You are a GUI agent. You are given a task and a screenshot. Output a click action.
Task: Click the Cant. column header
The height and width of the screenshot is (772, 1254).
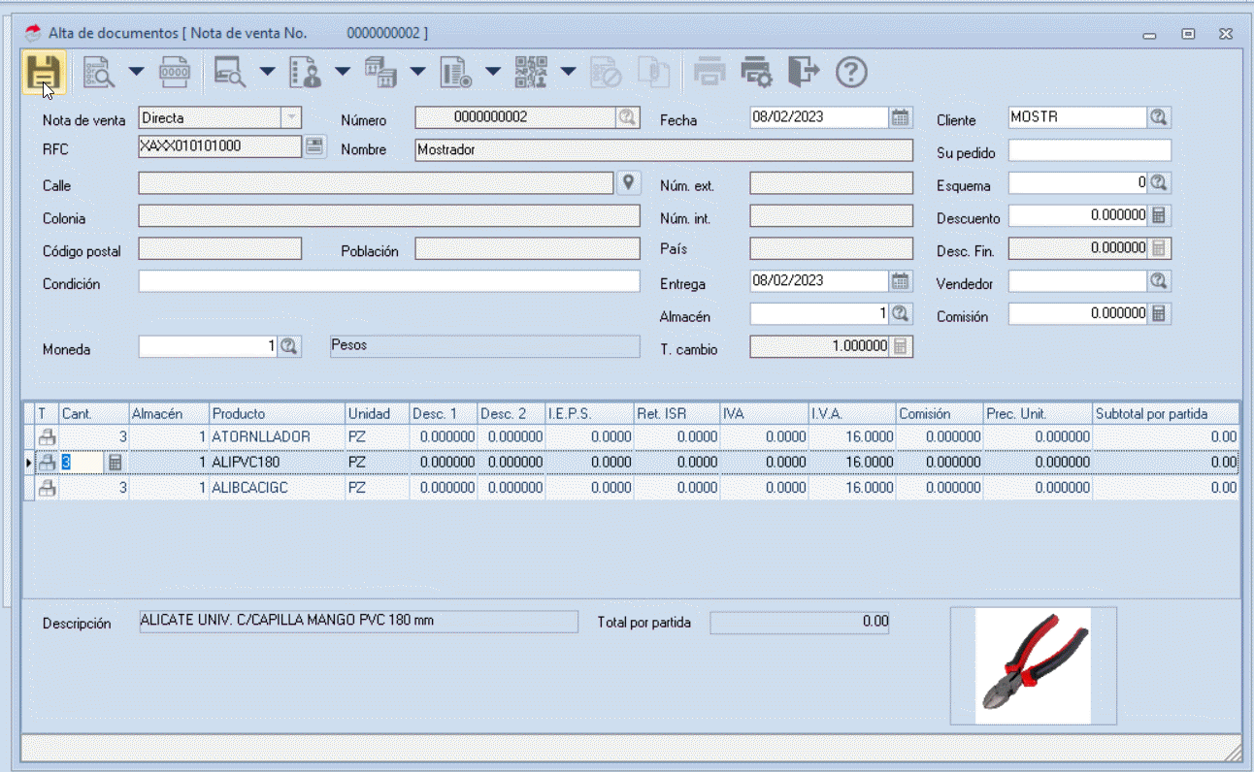(x=94, y=414)
